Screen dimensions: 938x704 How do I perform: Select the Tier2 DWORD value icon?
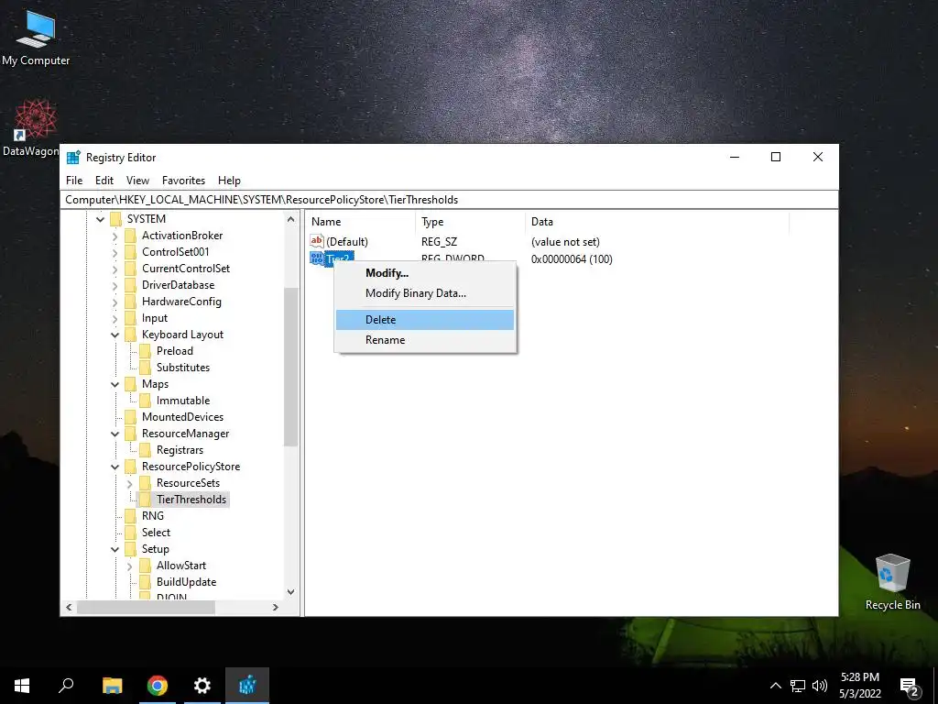[x=316, y=258]
